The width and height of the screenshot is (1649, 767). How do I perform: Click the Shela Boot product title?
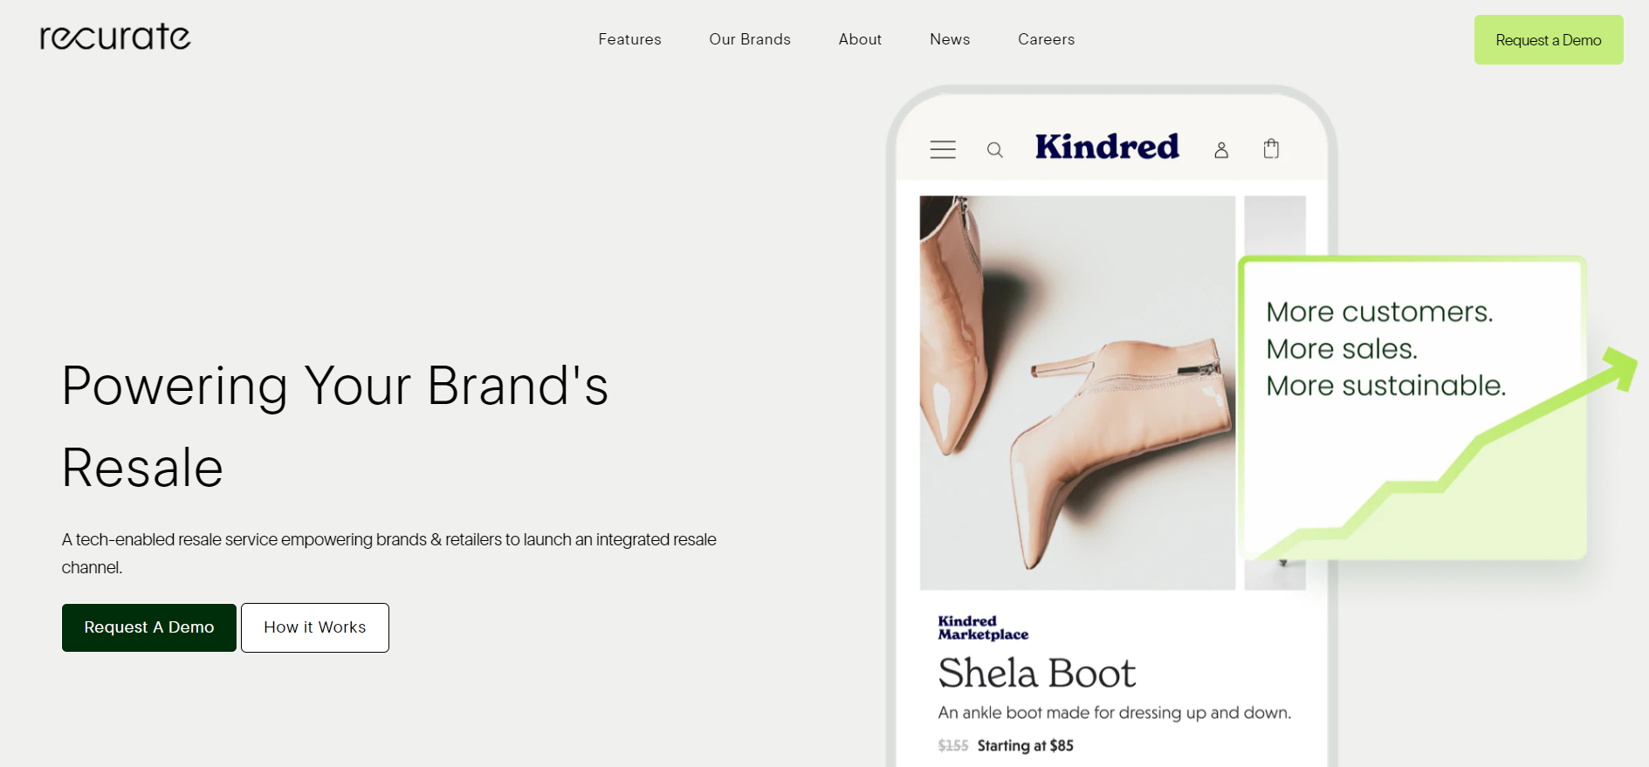[x=1037, y=673]
